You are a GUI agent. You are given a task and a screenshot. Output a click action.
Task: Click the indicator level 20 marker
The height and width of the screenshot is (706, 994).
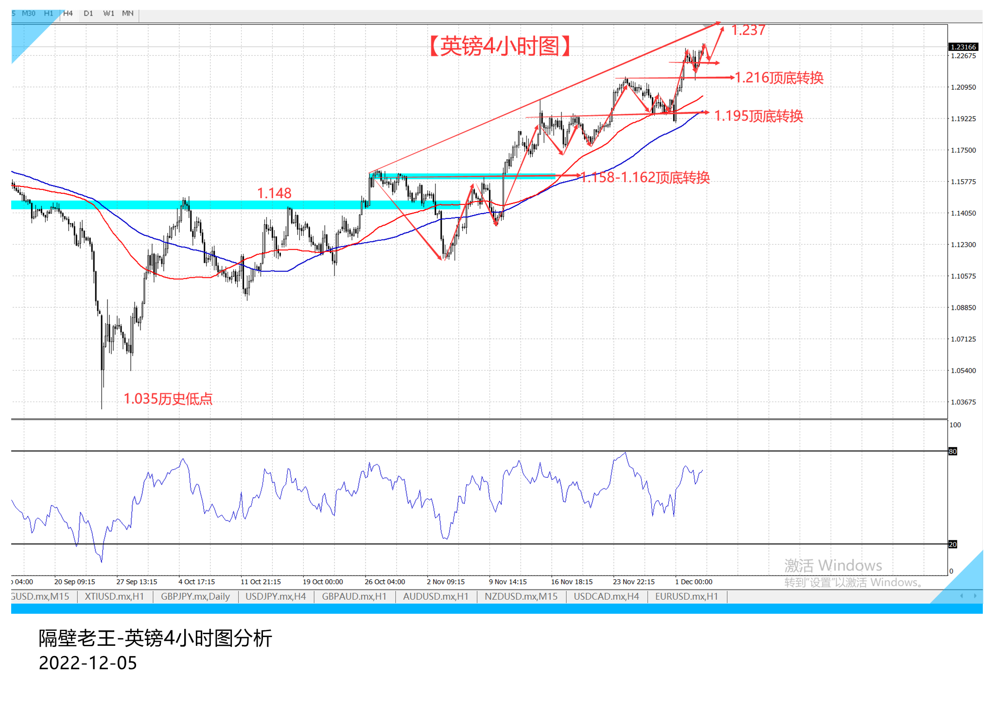pos(953,544)
